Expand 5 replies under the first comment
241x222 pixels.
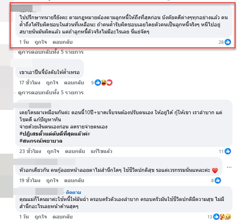pos(51,52)
